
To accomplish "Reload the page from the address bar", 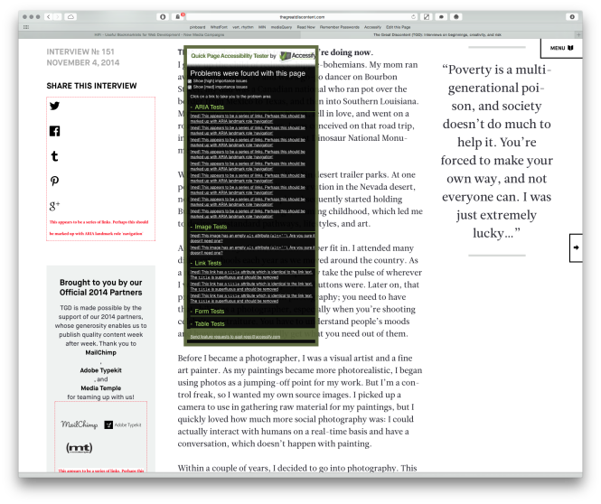I will (413, 17).
